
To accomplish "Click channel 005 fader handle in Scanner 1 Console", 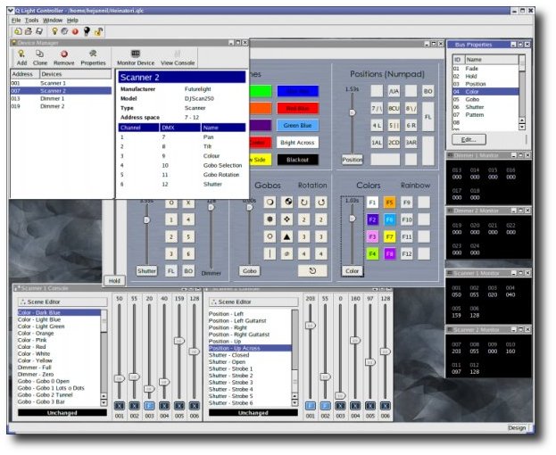I will pyautogui.click(x=179, y=341).
